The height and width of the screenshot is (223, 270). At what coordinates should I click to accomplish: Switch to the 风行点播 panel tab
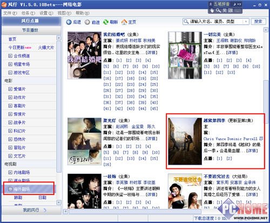click(x=31, y=21)
